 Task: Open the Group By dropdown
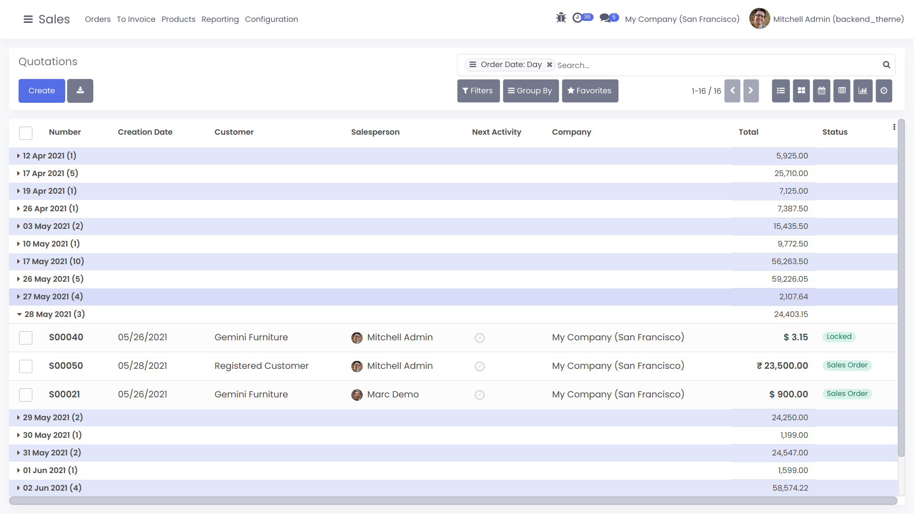pos(530,90)
